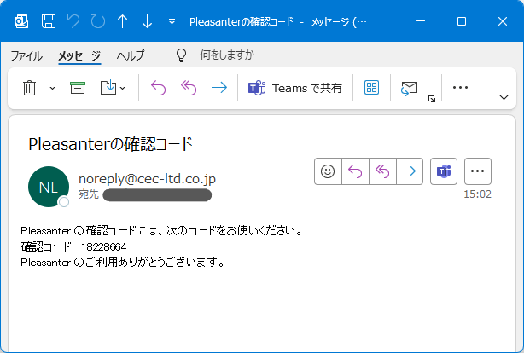The height and width of the screenshot is (353, 524).
Task: Click the received time 15:02
Action: (477, 194)
